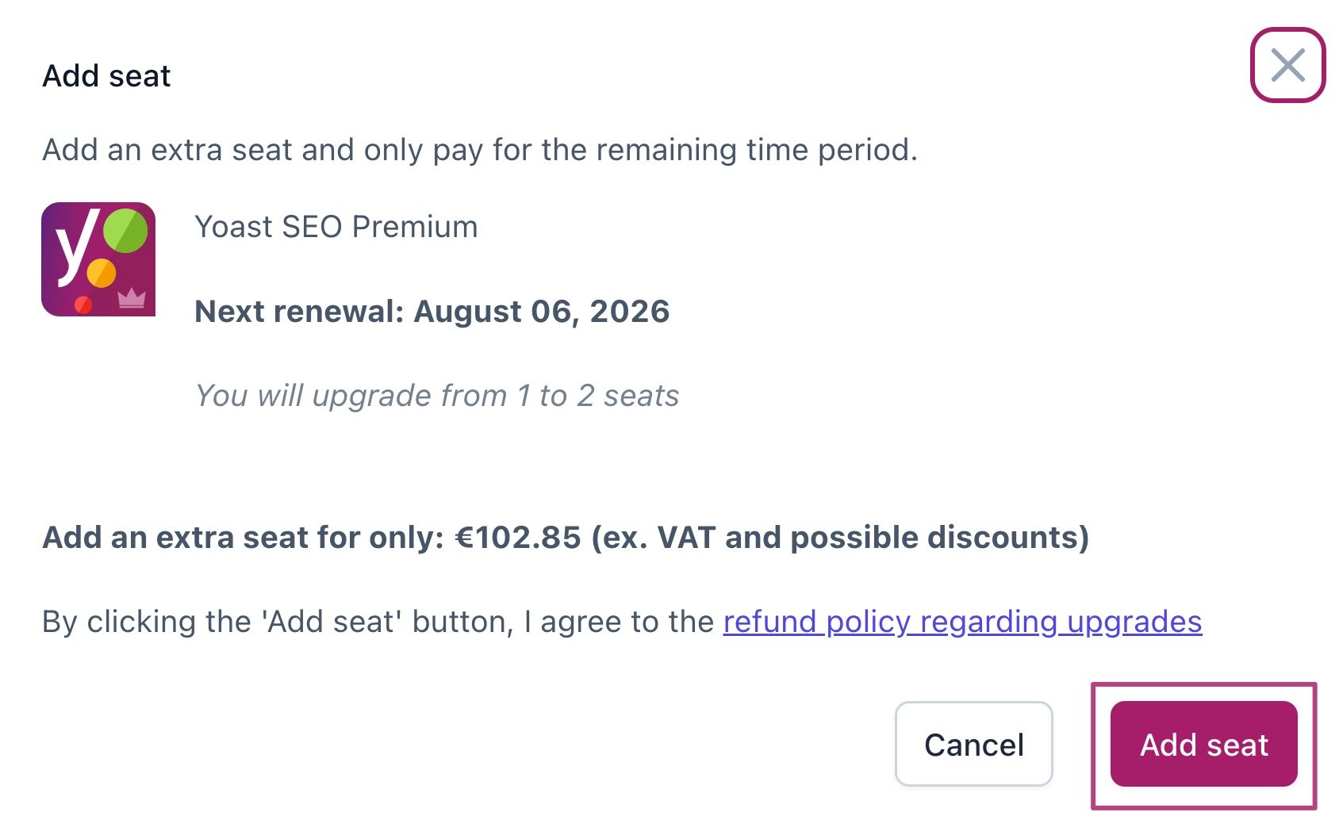The image size is (1339, 839).
Task: Click the 'Add an extra seat for only' label
Action: pos(243,538)
